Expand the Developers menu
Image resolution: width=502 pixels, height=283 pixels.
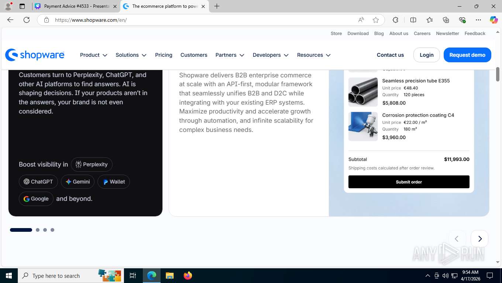271,55
